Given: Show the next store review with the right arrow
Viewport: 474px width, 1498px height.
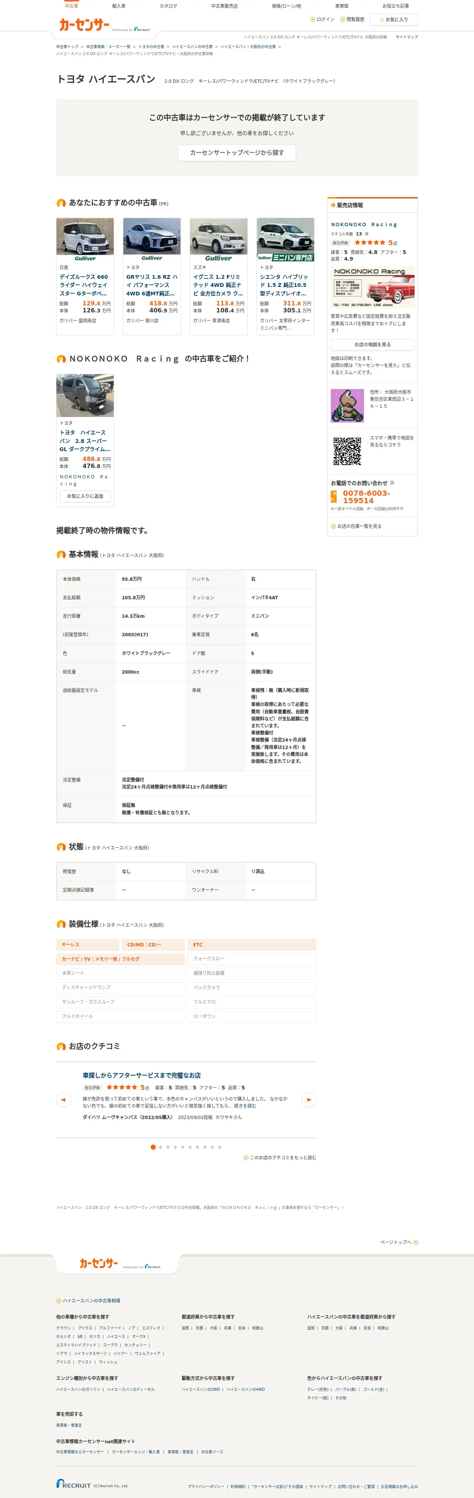Looking at the screenshot, I should point(309,1100).
